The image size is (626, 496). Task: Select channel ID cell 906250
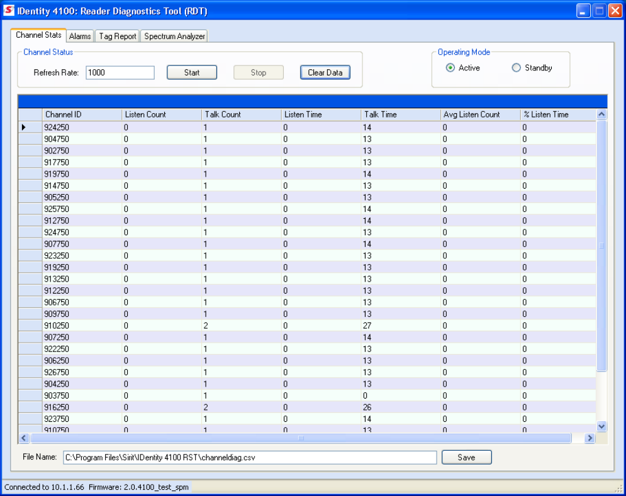82,361
